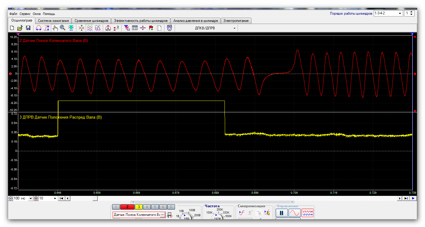Click the blue play arrow at timeline end
The width and height of the screenshot is (425, 227).
point(413,198)
